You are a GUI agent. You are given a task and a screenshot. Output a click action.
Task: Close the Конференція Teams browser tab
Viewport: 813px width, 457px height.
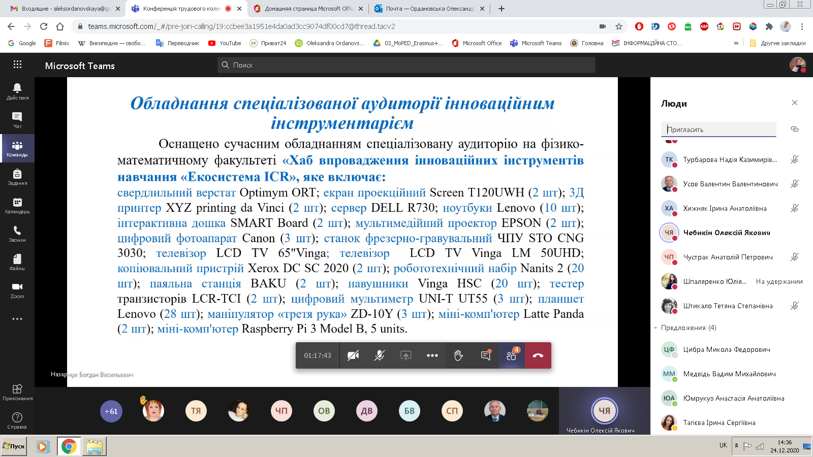(x=239, y=9)
